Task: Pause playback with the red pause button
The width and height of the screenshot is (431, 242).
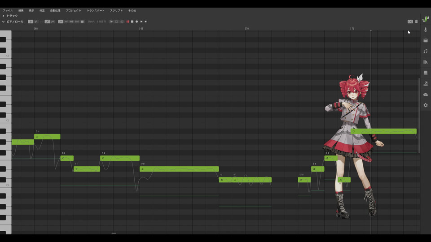Action: click(x=128, y=22)
